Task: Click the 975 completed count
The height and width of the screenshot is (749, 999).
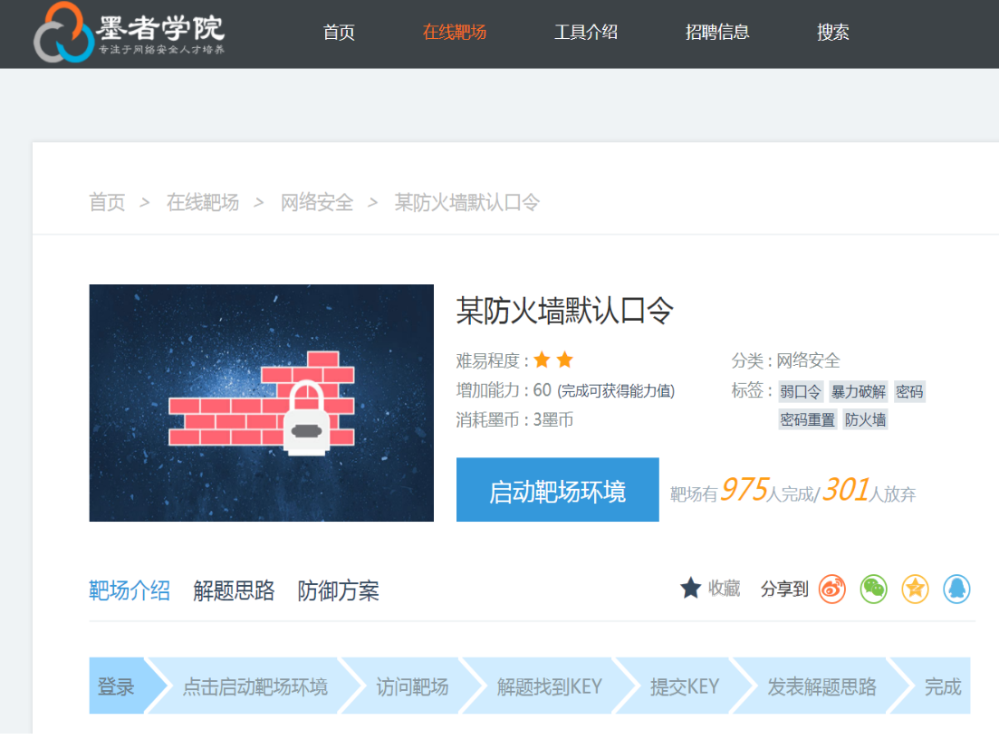Action: pyautogui.click(x=744, y=490)
